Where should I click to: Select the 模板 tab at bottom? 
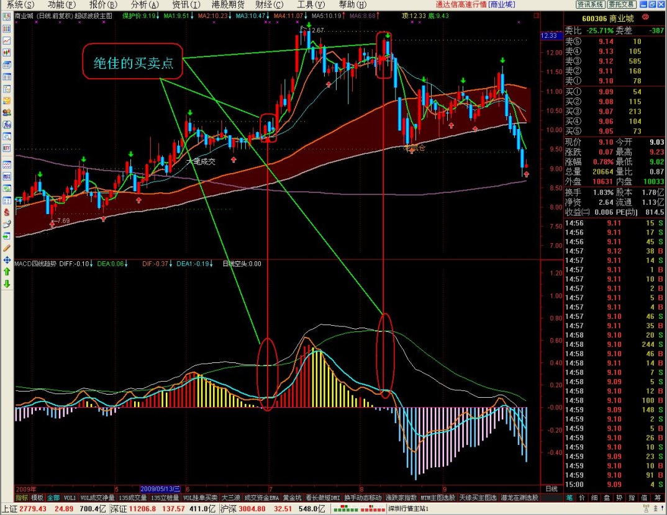[x=37, y=498]
